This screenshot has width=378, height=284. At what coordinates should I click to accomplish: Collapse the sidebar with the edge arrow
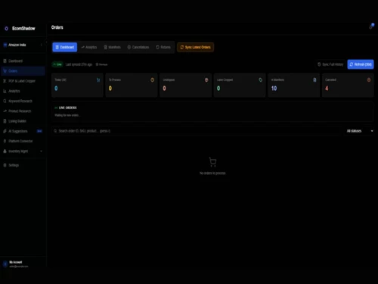coord(46,42)
